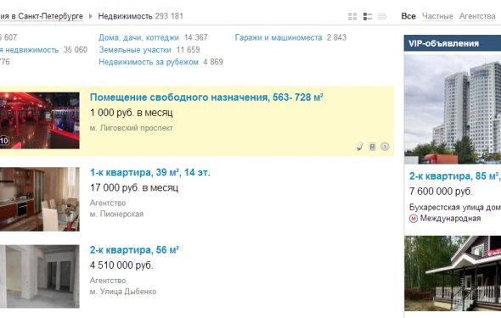Click the breadcrumb arrow before Недвижимость
Image resolution: width=501 pixels, height=318 pixels.
pos(90,16)
